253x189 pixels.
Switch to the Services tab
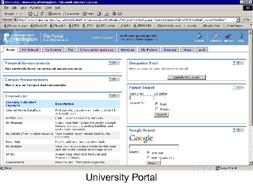tap(128, 50)
